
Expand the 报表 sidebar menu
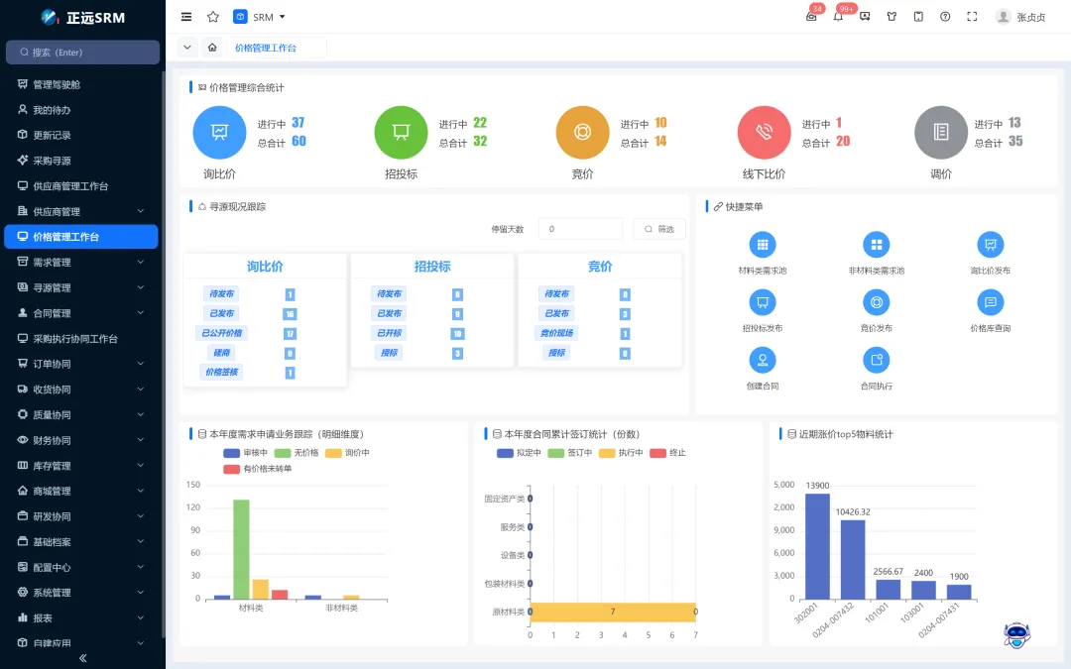click(x=82, y=617)
